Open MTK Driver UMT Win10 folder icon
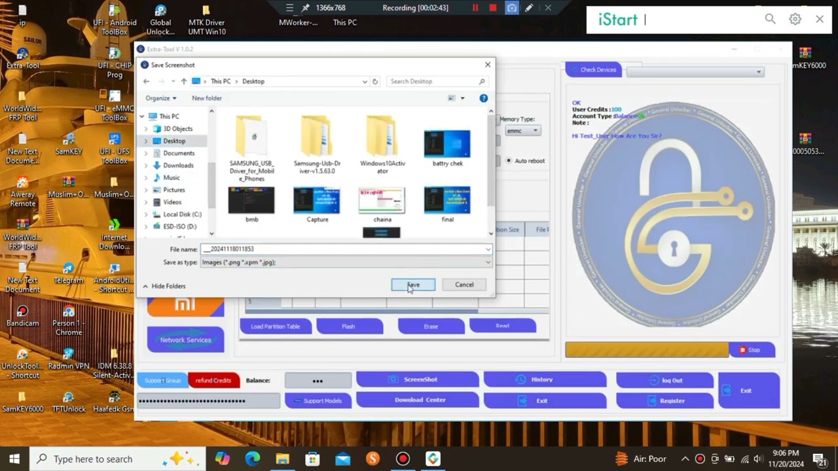Image resolution: width=838 pixels, height=471 pixels. pyautogui.click(x=206, y=20)
